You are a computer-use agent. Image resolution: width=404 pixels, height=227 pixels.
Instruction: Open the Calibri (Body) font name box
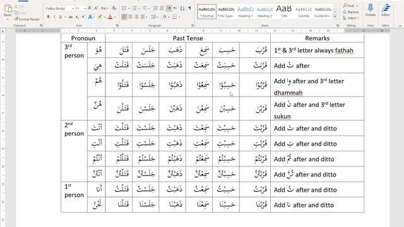click(x=59, y=8)
